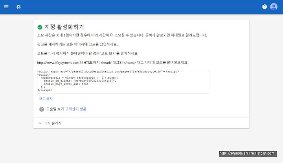The width and height of the screenshot is (283, 163).
Task: Open the help question mark icon in header
Action: (265, 7)
